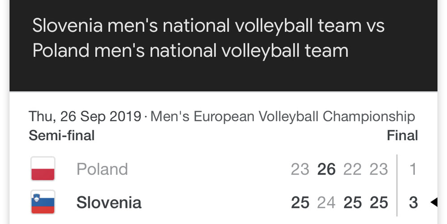
Task: Select Poland's first set score 23
Action: click(300, 170)
